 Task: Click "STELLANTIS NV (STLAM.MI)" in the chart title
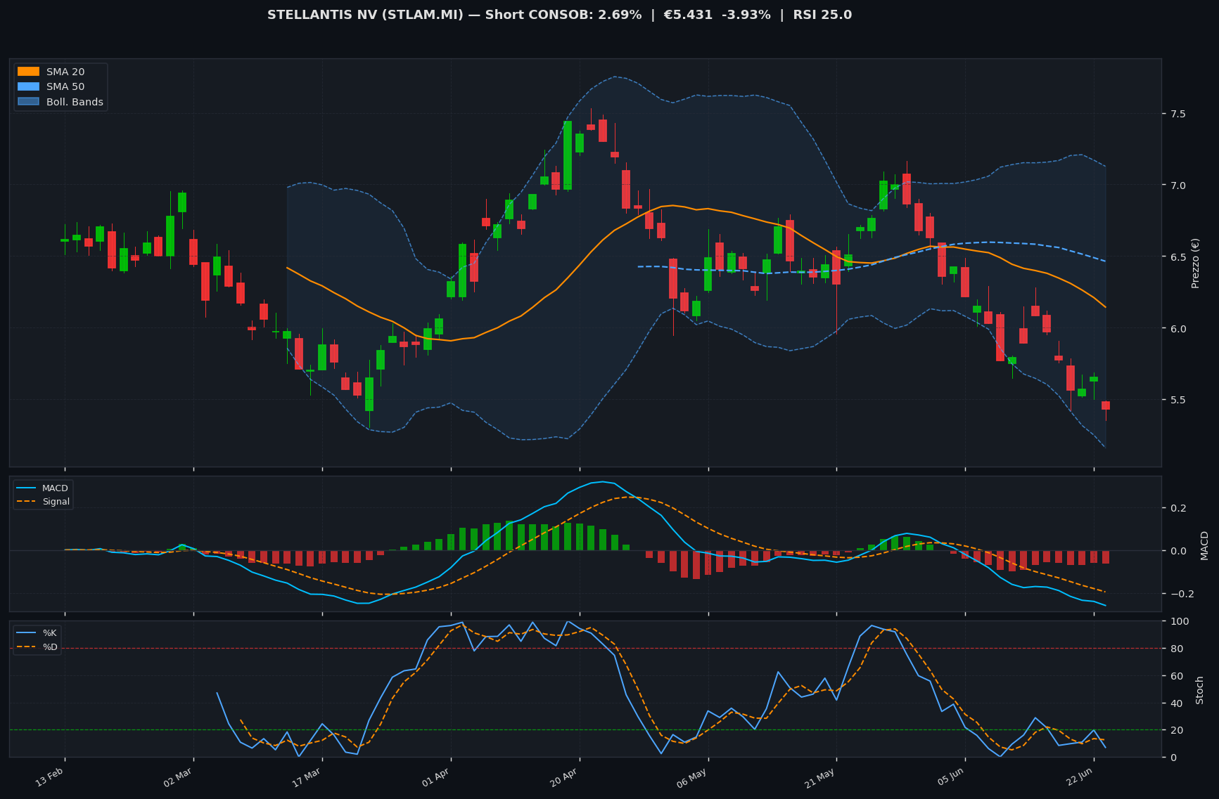pyautogui.click(x=365, y=15)
